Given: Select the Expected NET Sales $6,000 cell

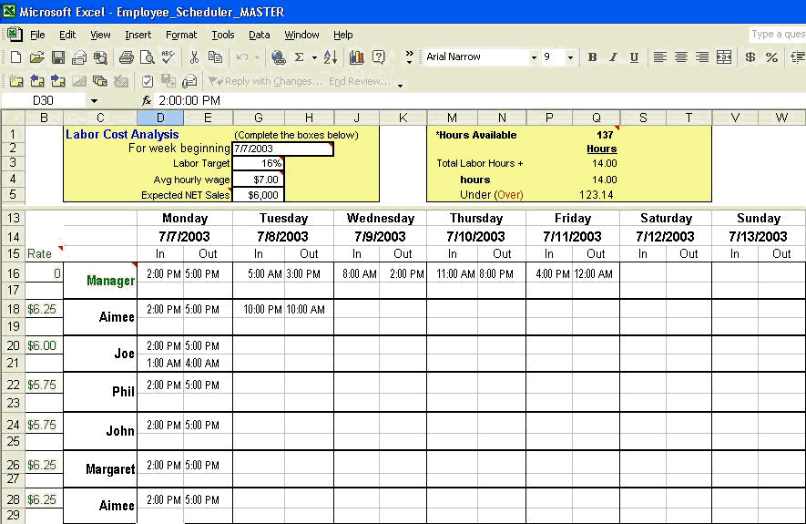Looking at the screenshot, I should tap(258, 195).
